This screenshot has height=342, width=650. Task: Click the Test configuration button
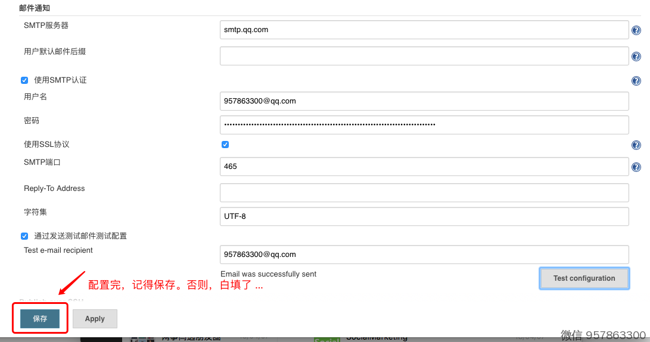pyautogui.click(x=584, y=278)
